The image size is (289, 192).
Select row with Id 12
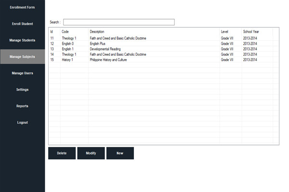click(x=164, y=44)
